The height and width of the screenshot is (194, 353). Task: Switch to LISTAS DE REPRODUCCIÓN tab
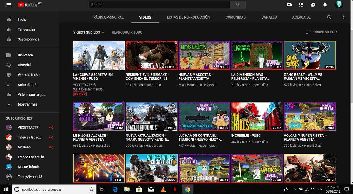tap(188, 17)
